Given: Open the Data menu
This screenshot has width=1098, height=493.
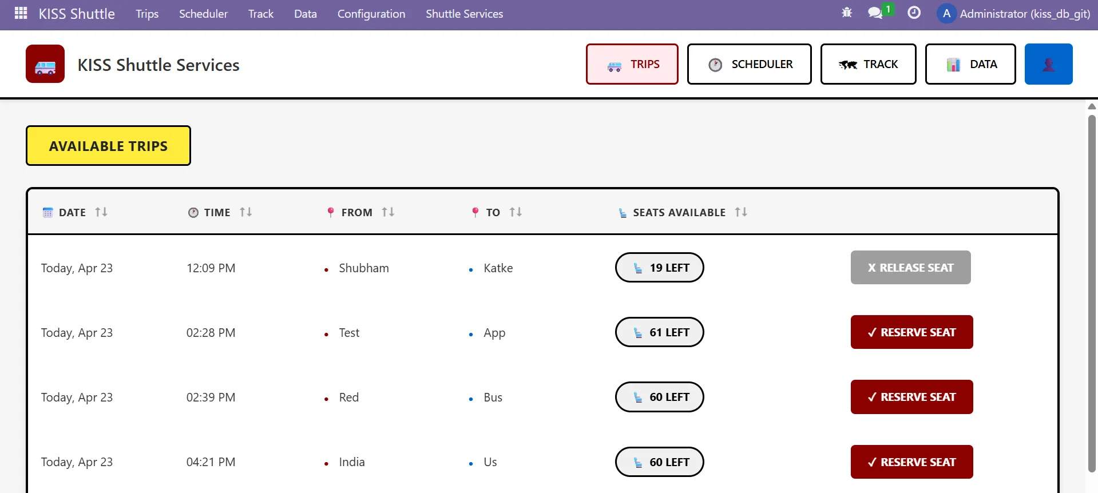Looking at the screenshot, I should pos(306,14).
